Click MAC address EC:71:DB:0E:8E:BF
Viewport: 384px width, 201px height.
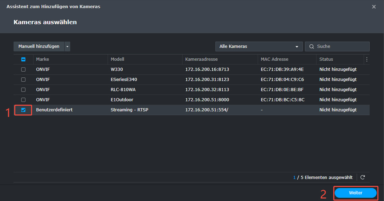282,90
